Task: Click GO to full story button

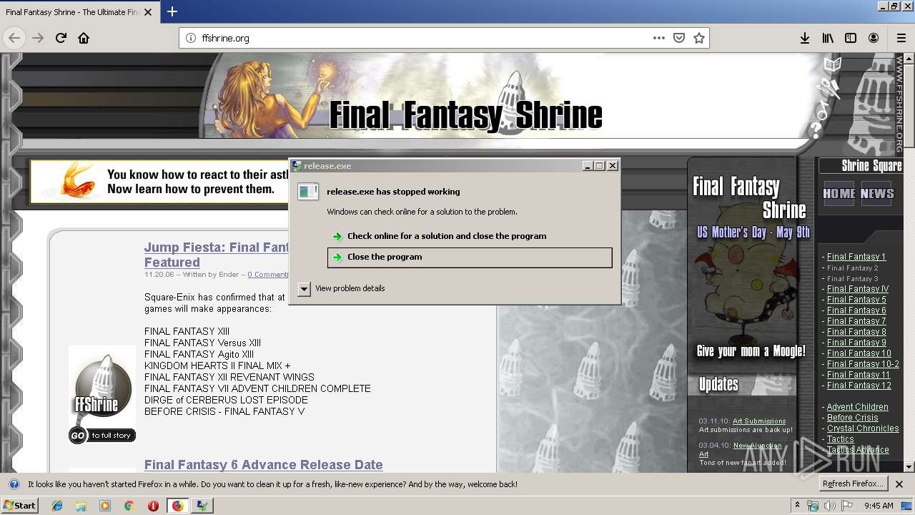Action: pyautogui.click(x=102, y=435)
